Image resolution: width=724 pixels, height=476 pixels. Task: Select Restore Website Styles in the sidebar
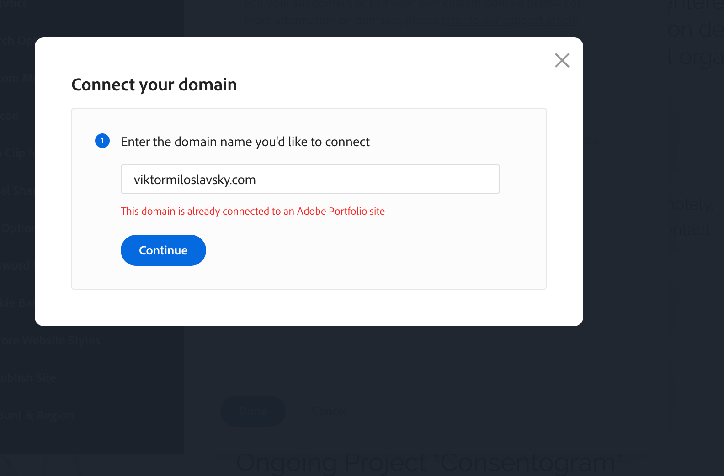point(50,340)
